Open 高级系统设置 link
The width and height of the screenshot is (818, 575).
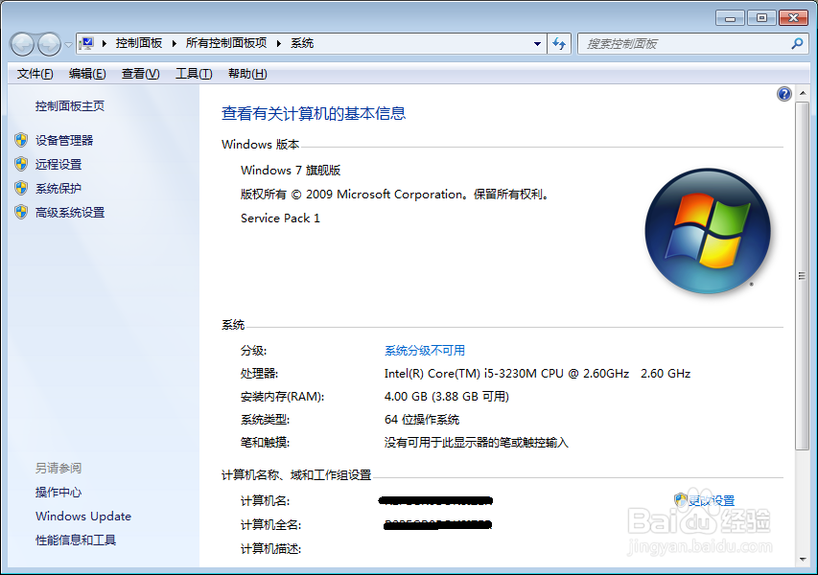tap(70, 212)
